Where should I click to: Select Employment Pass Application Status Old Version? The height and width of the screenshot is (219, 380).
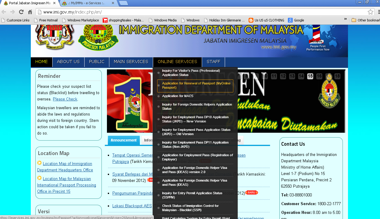click(x=195, y=132)
